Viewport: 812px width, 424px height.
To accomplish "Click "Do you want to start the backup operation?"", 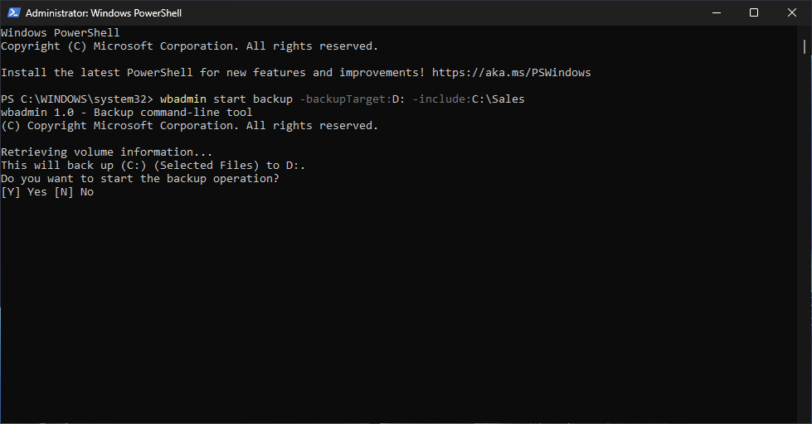I will tap(140, 179).
